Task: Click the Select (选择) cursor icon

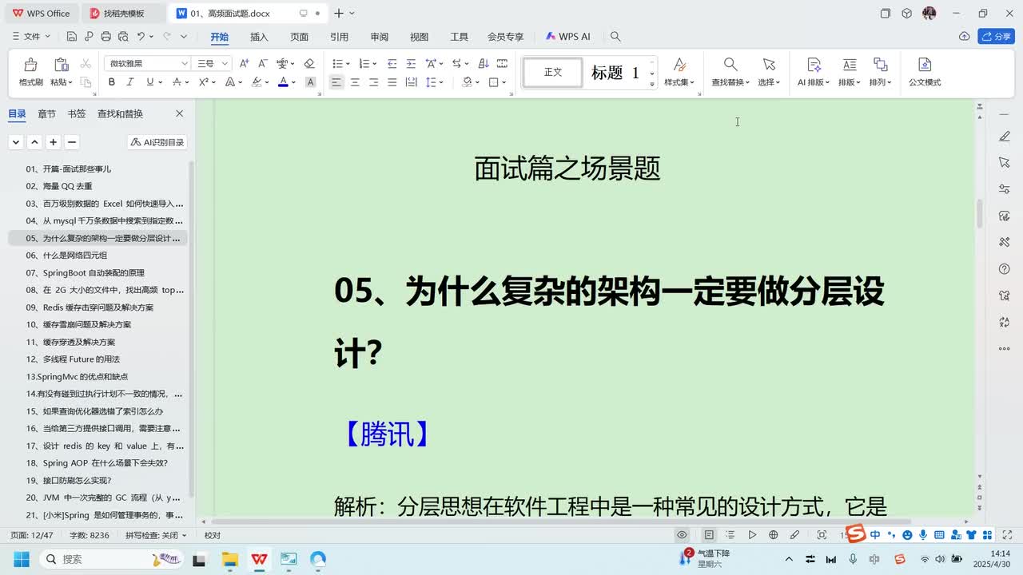Action: [x=769, y=65]
